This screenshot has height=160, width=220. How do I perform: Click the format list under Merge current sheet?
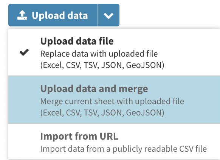(x=102, y=113)
